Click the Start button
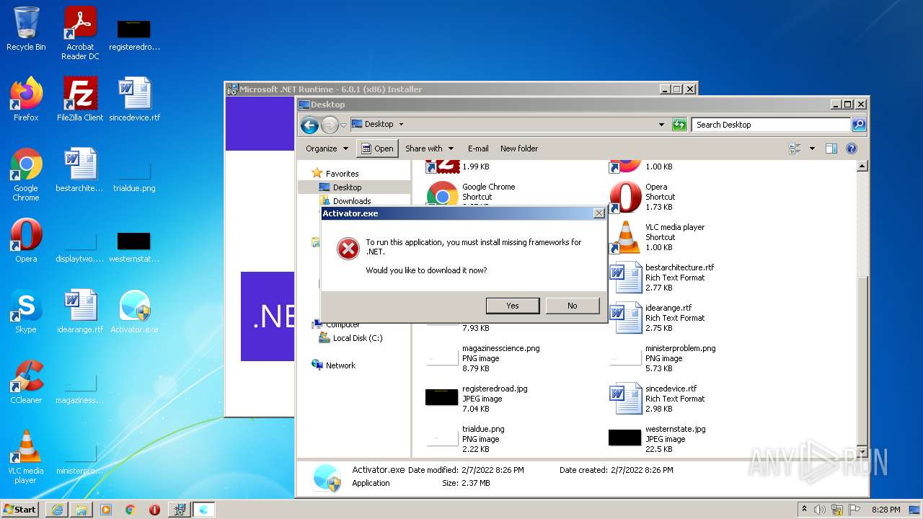Screen dimensions: 923x519 coord(20,509)
